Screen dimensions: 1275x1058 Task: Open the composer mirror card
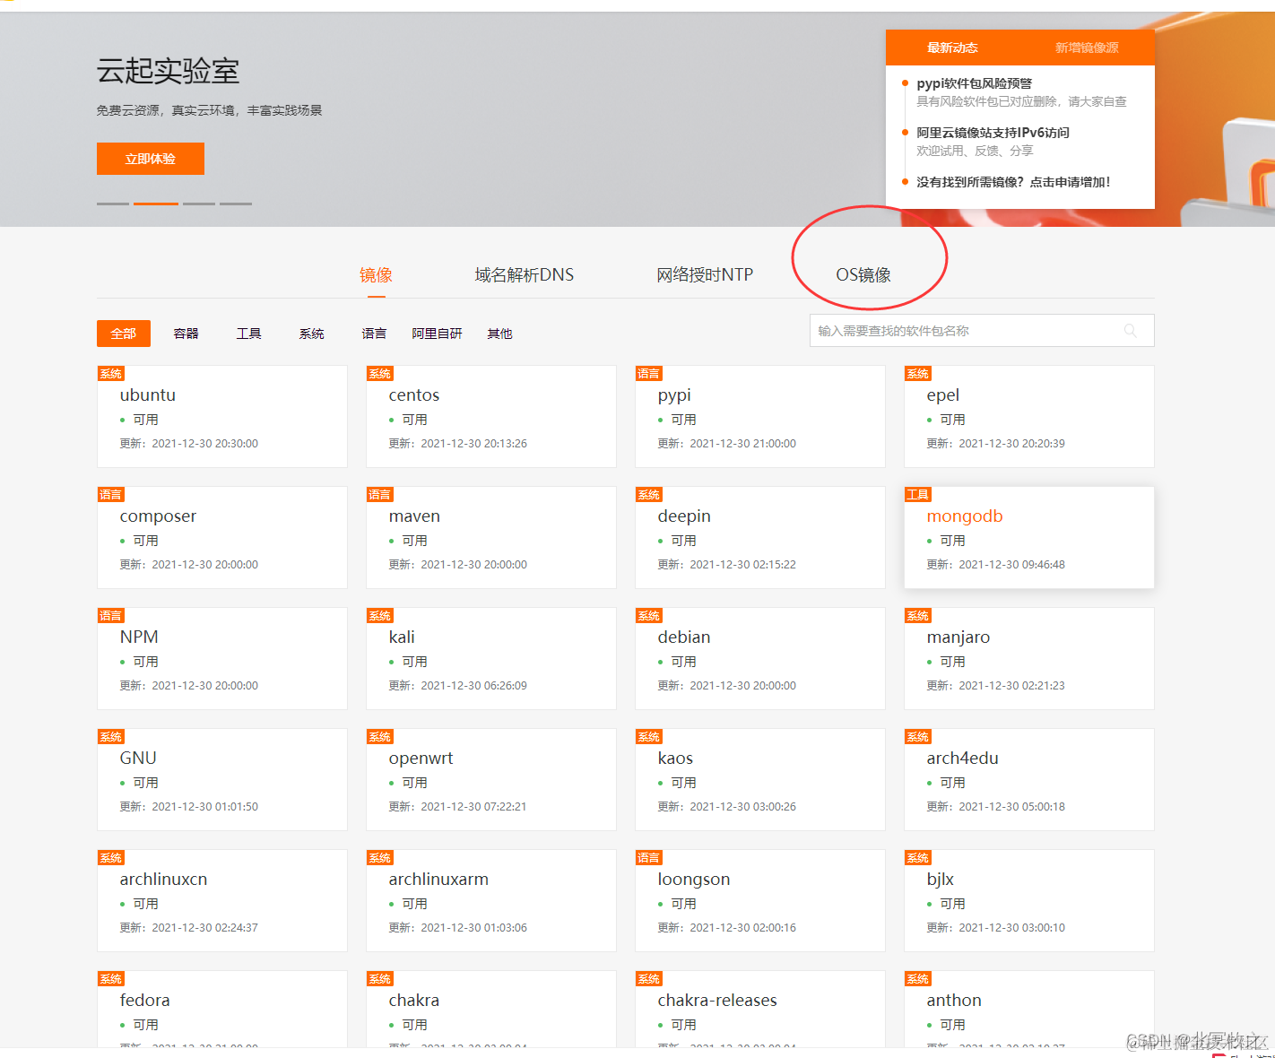pyautogui.click(x=222, y=537)
